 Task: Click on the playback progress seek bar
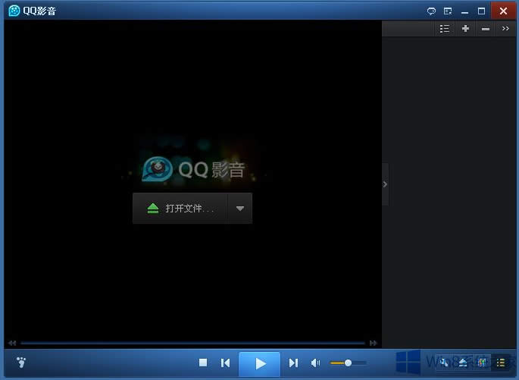[192, 343]
